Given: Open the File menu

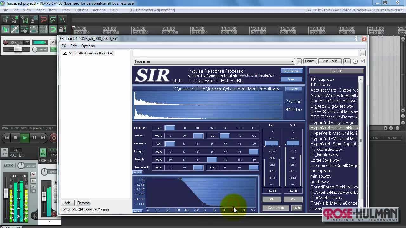Looking at the screenshot, I should [5, 10].
